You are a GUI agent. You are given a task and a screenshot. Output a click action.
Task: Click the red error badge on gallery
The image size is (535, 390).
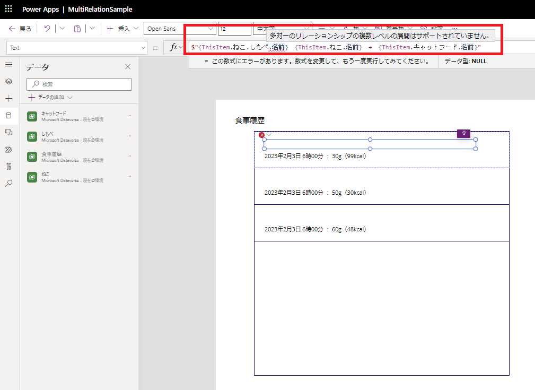point(261,135)
